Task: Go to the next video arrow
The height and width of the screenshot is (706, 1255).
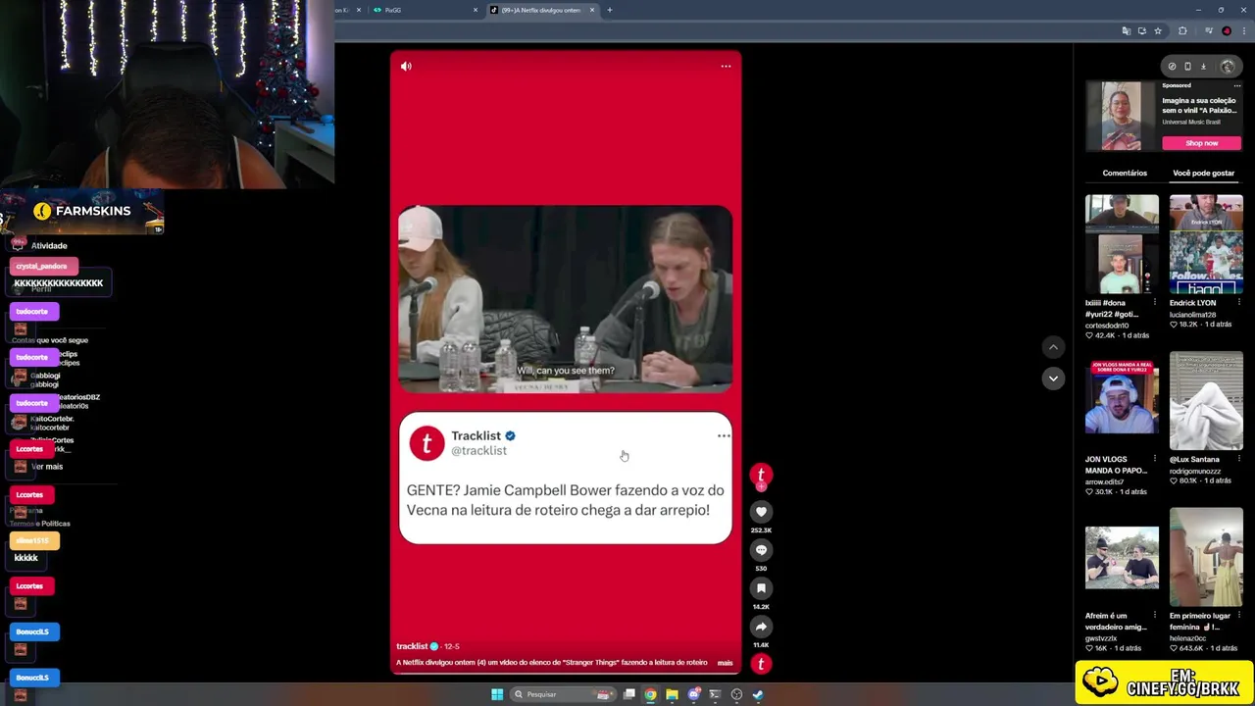Action: (x=1053, y=378)
